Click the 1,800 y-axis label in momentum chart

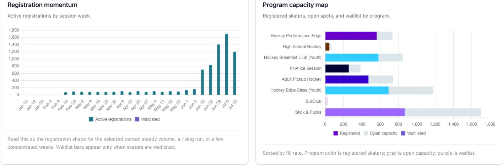tap(14, 30)
